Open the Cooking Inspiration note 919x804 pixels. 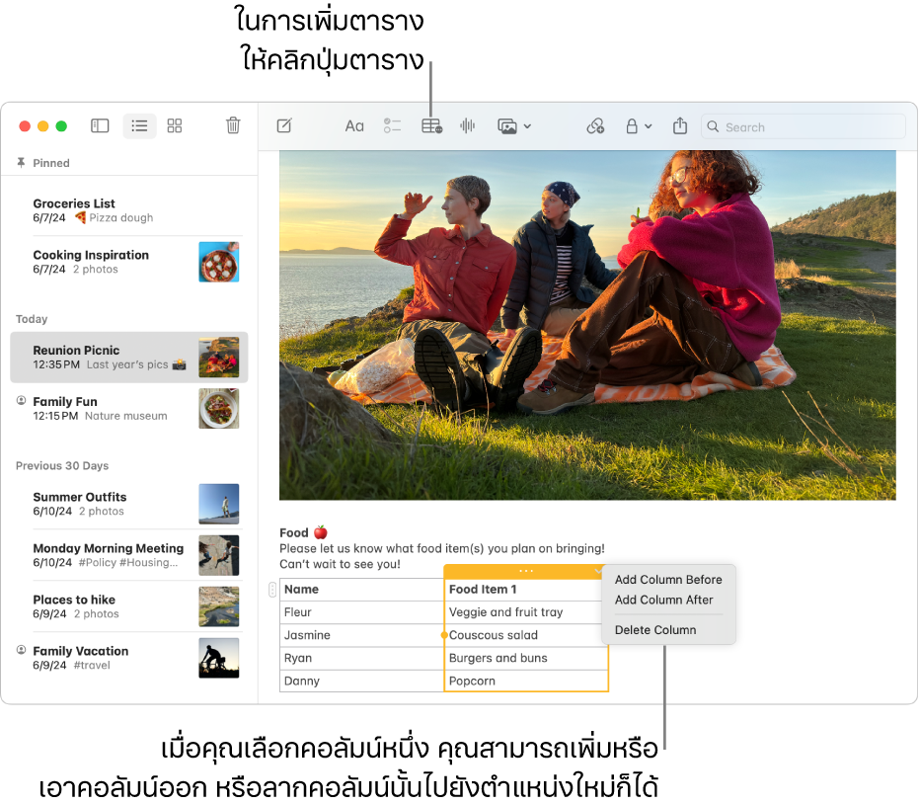pyautogui.click(x=129, y=262)
